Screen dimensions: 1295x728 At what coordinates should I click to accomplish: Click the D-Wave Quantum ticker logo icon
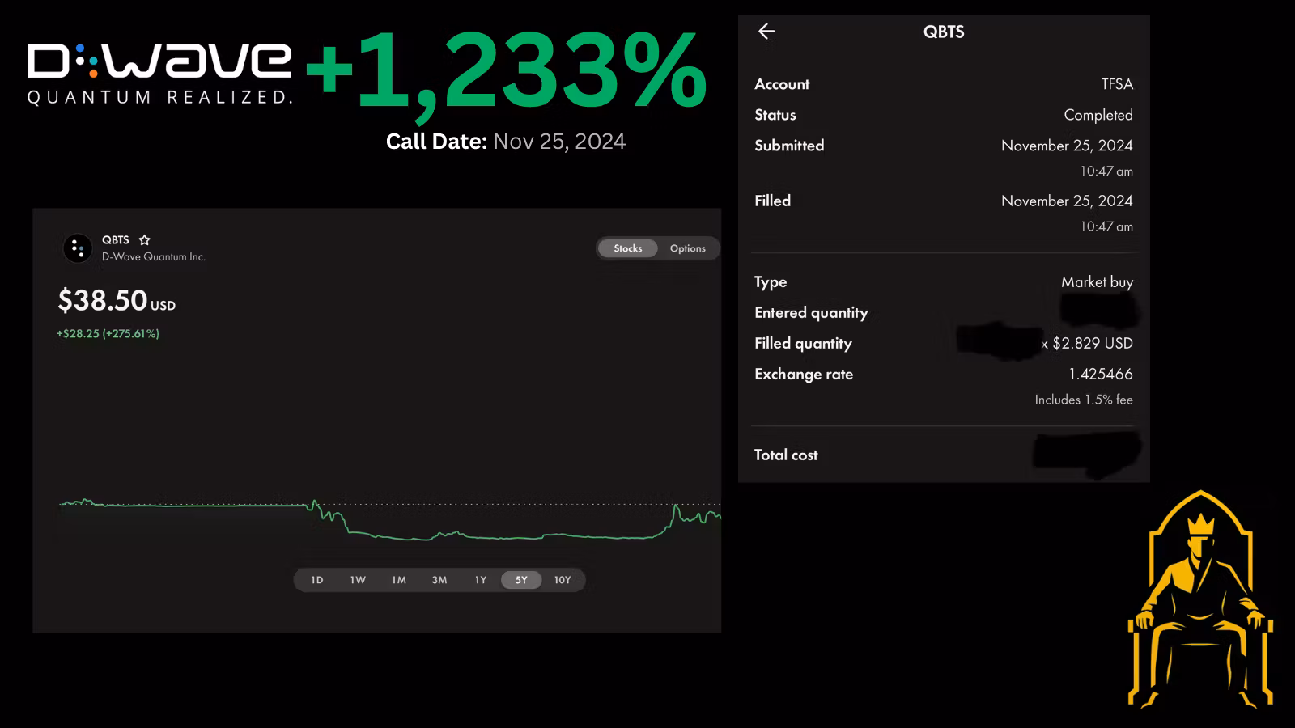[78, 248]
